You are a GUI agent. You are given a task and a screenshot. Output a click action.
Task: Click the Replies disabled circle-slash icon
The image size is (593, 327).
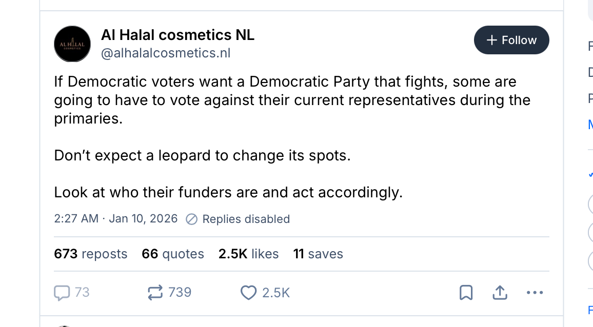191,219
